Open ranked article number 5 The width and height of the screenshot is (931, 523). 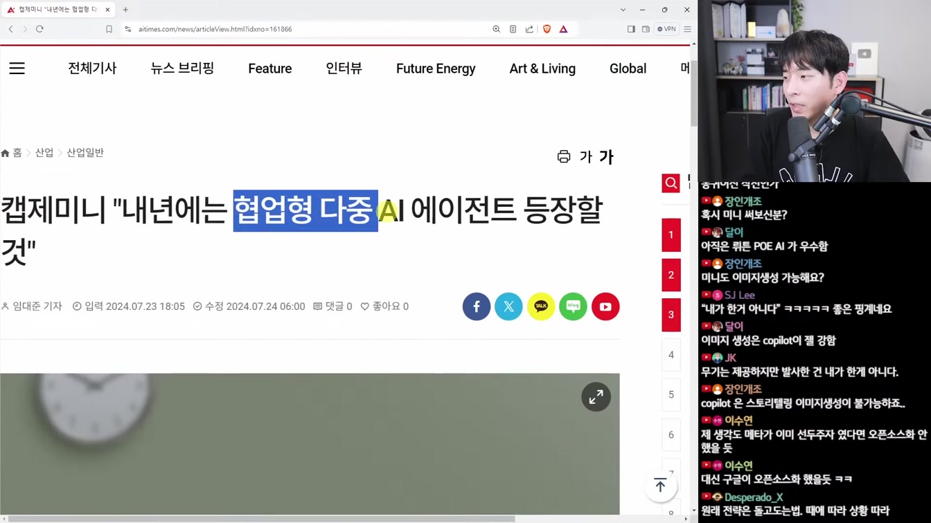point(671,395)
